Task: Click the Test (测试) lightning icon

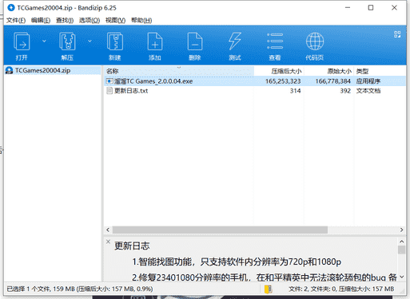Action: (235, 41)
